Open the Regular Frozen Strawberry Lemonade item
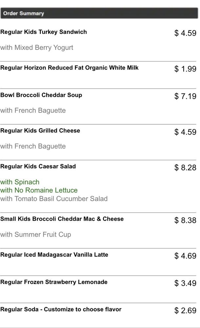 (x=54, y=282)
